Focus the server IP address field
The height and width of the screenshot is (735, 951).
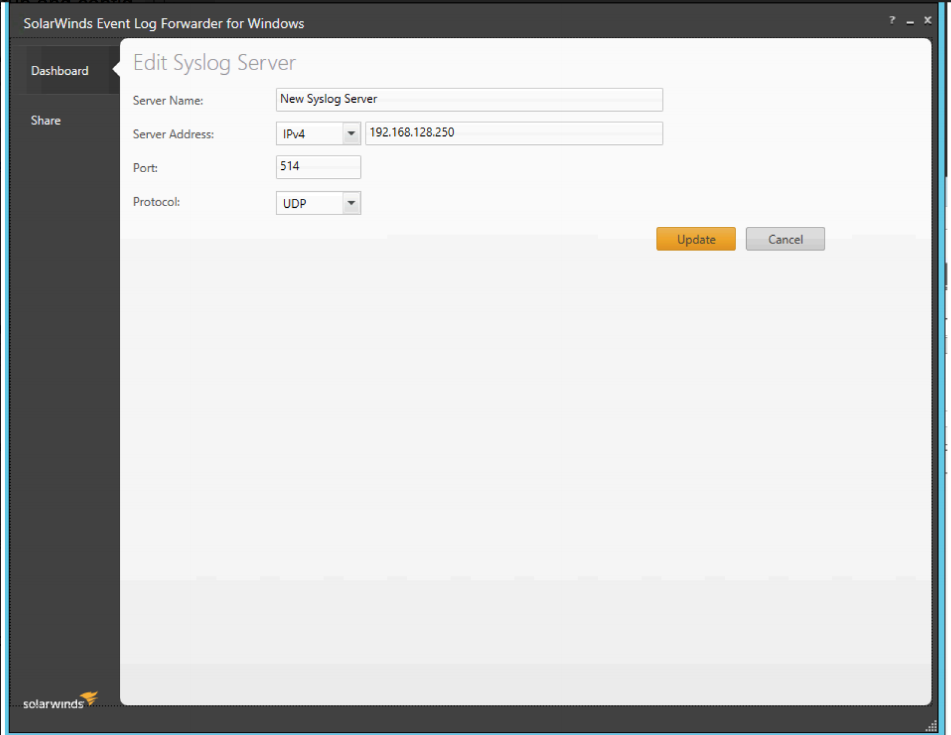point(514,133)
